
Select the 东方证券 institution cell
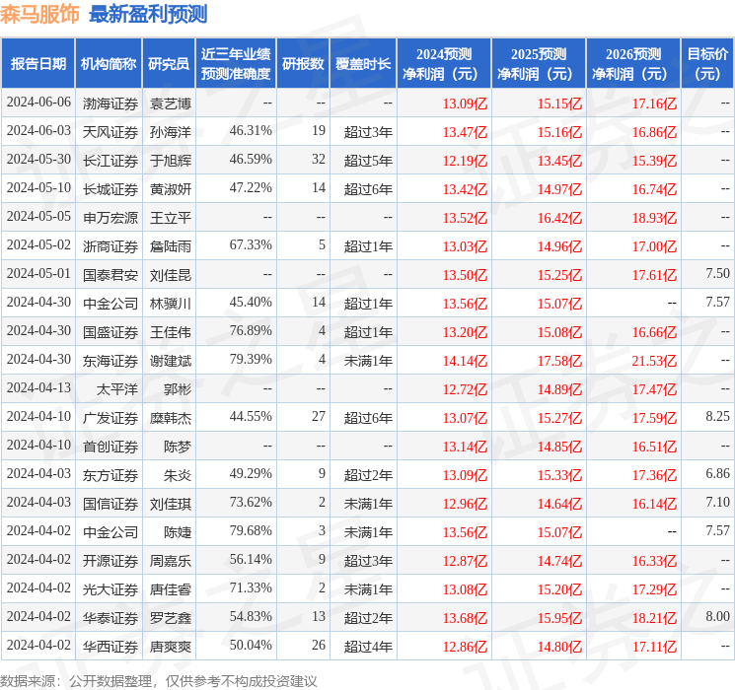coord(110,475)
